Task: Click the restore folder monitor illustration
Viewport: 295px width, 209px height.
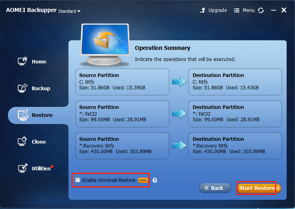Action: (x=105, y=45)
